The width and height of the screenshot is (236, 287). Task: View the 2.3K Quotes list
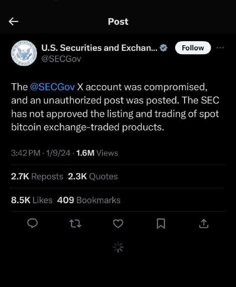93,177
